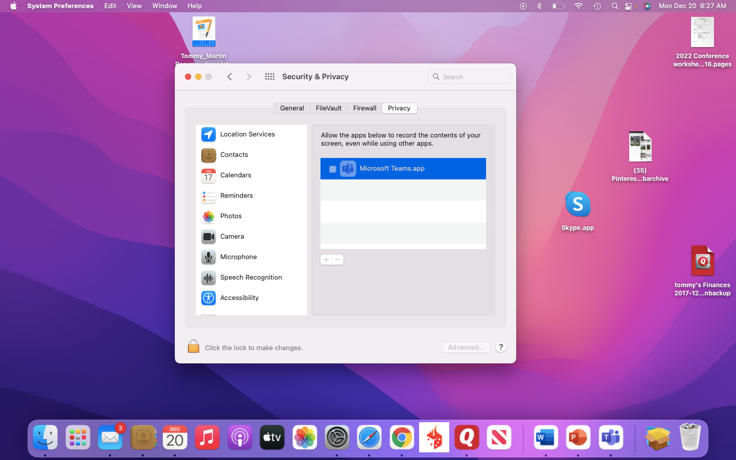
Task: Select Location Services in the privacy list
Action: [251, 134]
